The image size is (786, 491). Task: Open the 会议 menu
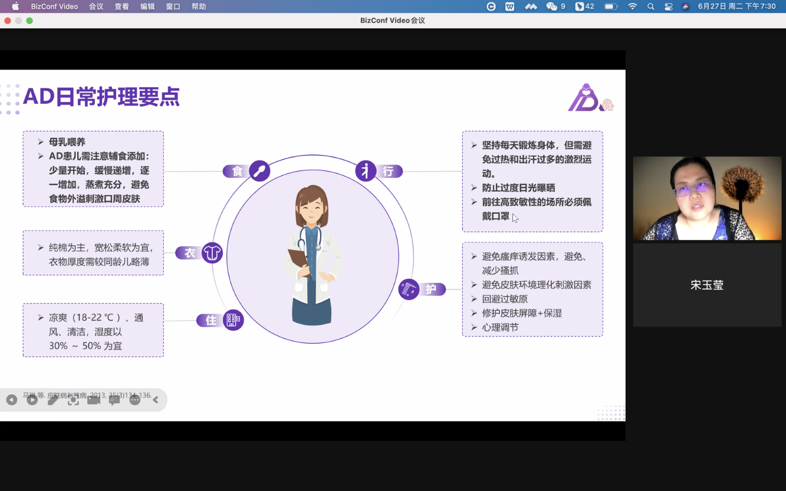pos(96,6)
